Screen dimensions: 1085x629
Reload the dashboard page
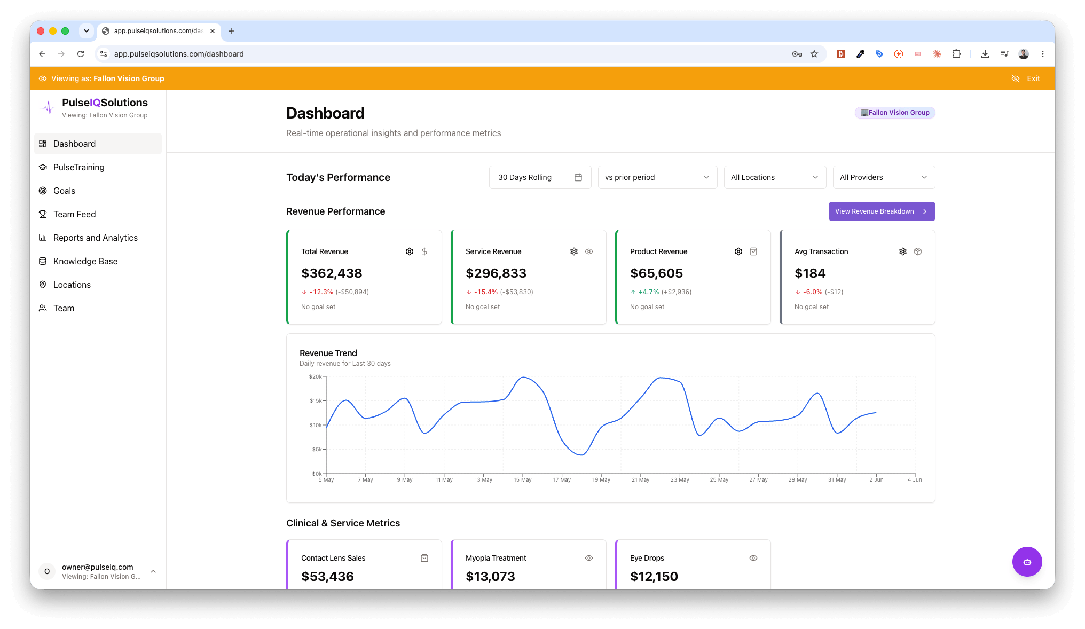[81, 54]
